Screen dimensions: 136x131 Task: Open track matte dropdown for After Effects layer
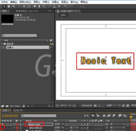(74, 128)
